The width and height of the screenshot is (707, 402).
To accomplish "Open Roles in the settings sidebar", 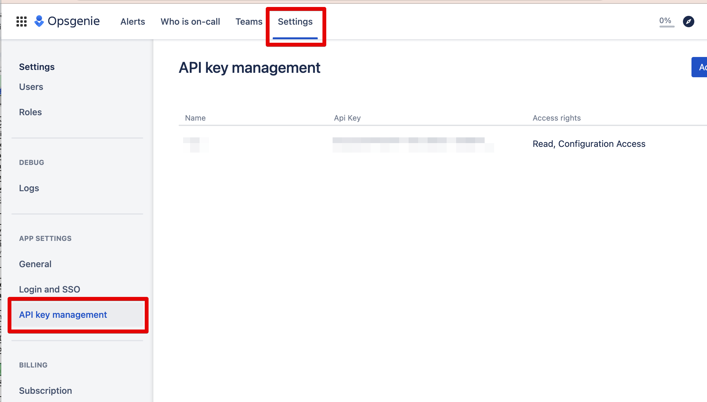I will [30, 112].
